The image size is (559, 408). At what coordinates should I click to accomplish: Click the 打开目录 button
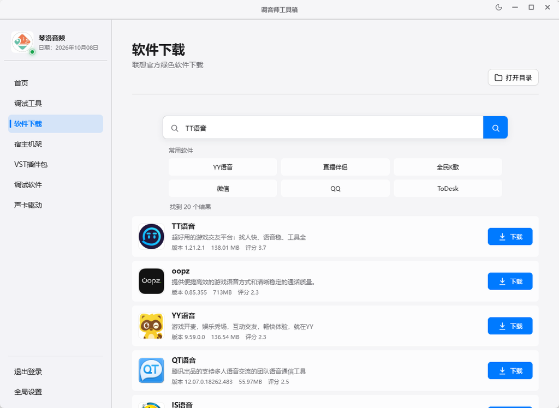[x=513, y=77]
